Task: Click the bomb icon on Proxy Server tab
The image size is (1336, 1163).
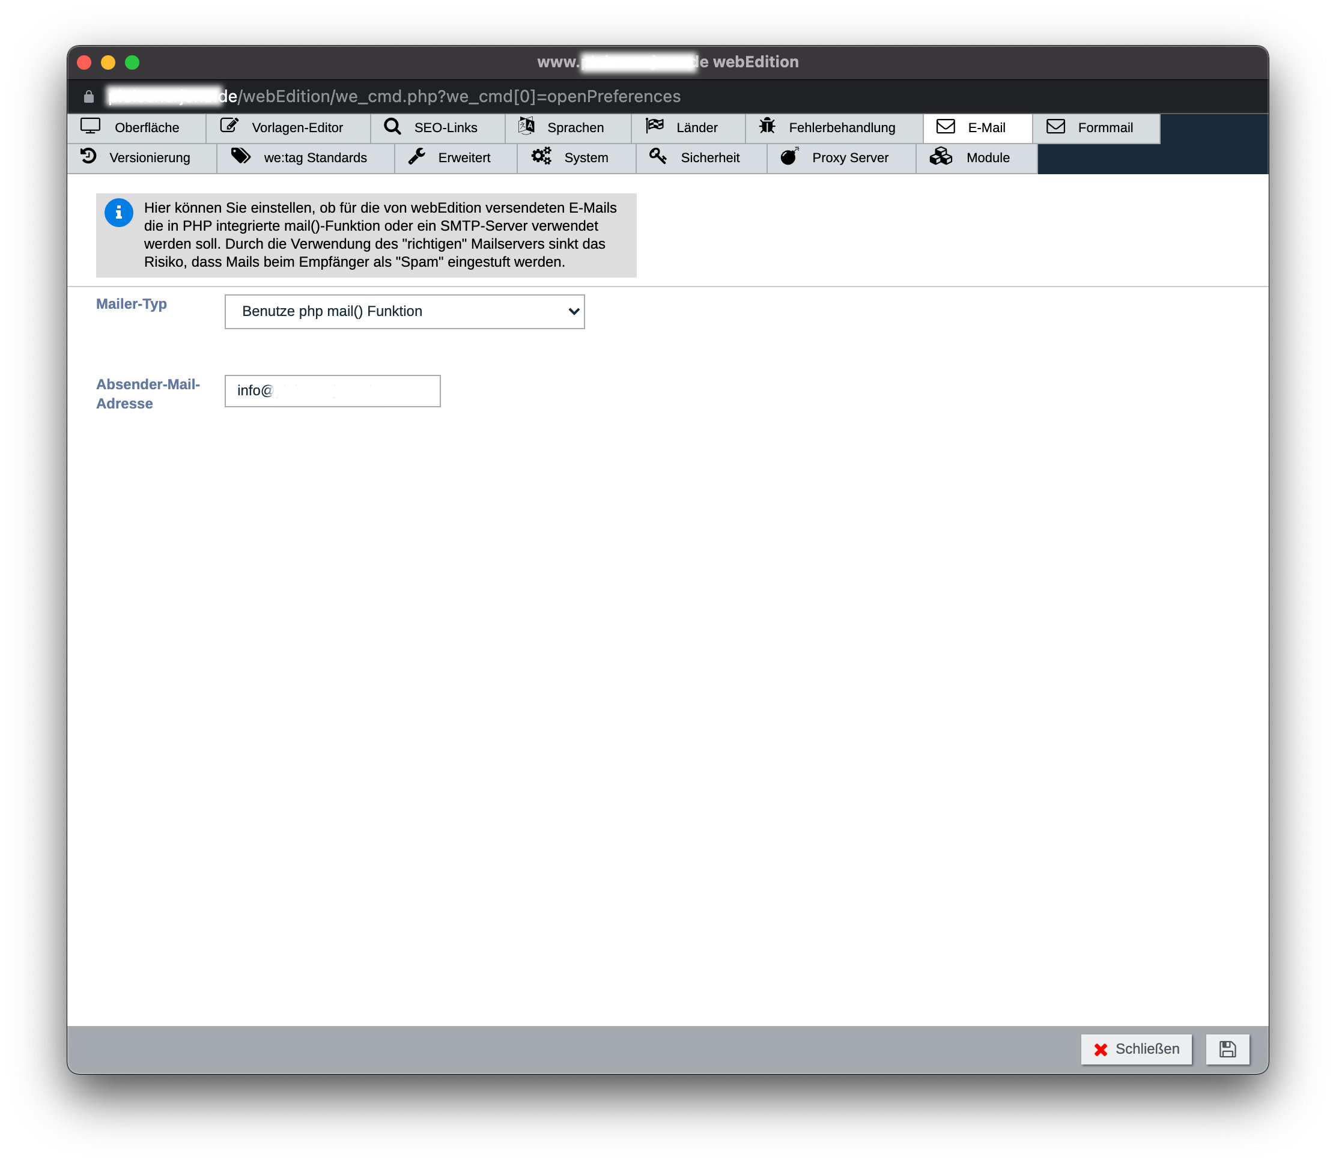Action: [x=790, y=156]
